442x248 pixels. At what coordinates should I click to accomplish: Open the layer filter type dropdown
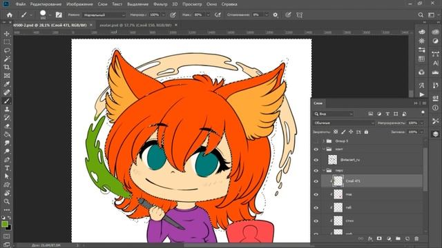[334, 114]
